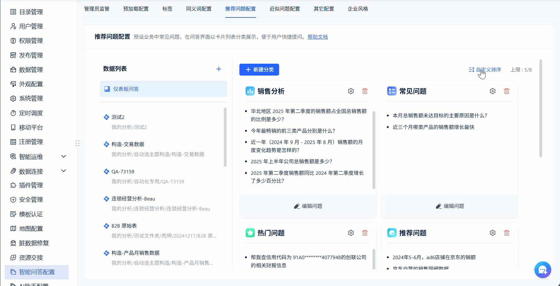560x286 pixels.
Task: Click the 销售分析 card scrollbar
Action: [x=374, y=150]
